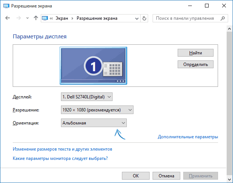Open the Изменение размеров текста и других элементов link

[x=62, y=149]
